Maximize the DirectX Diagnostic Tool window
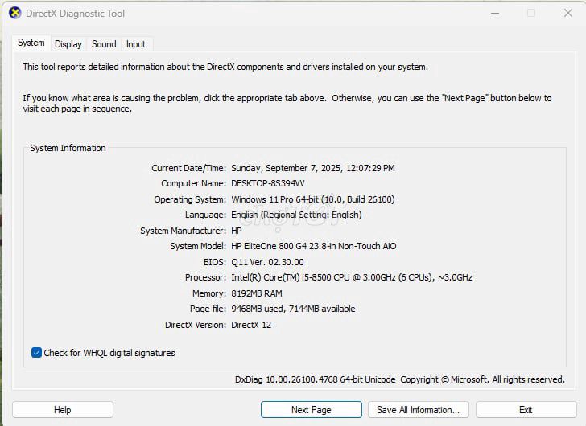The width and height of the screenshot is (586, 426). (531, 13)
